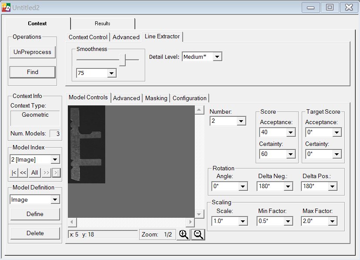Go to next model with >> button
The width and height of the screenshot is (360, 260).
47,172
